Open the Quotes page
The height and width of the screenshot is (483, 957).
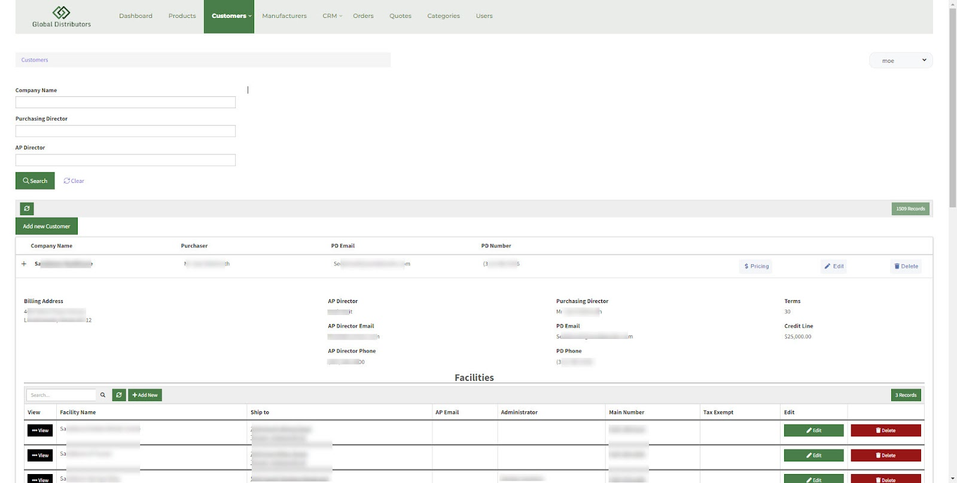[x=400, y=16]
